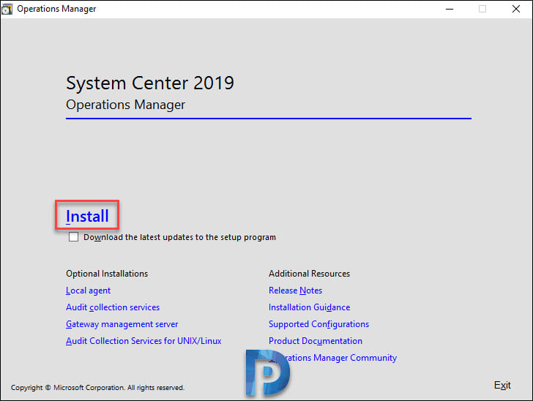533x401 pixels.
Task: Click the Exit button
Action: point(502,385)
